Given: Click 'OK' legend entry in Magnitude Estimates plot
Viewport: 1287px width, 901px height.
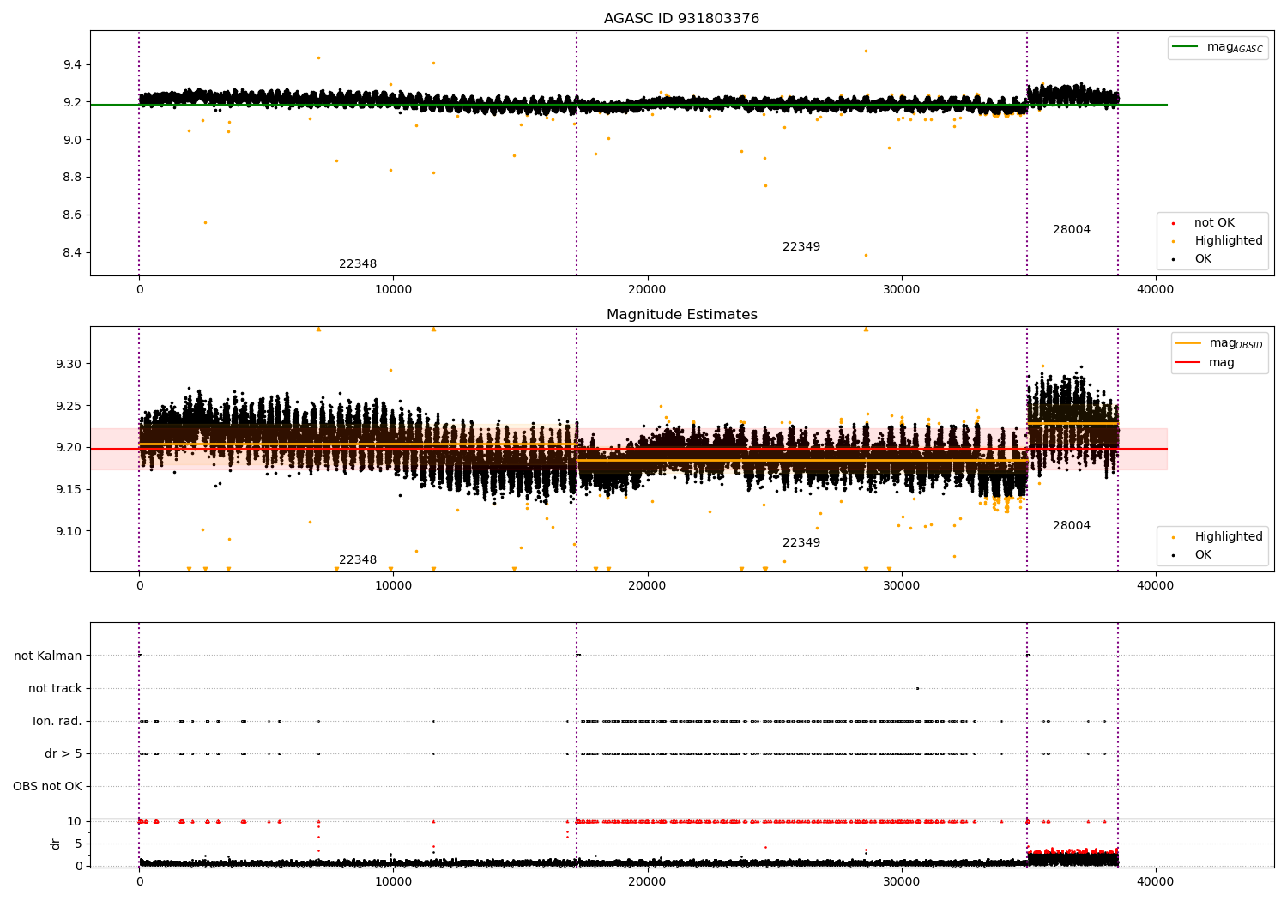Looking at the screenshot, I should pos(1193,555).
